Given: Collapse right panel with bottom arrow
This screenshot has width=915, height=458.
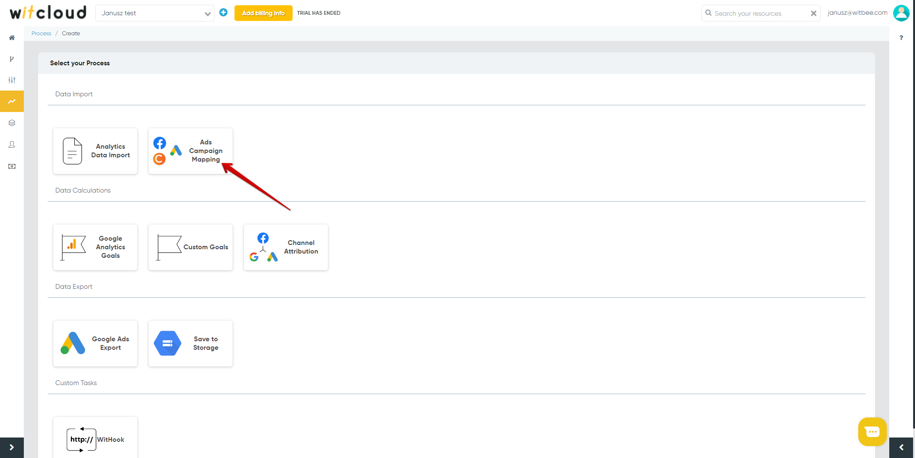Looking at the screenshot, I should click(x=901, y=448).
